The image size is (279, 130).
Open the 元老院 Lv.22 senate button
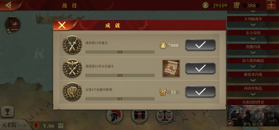pos(14,125)
